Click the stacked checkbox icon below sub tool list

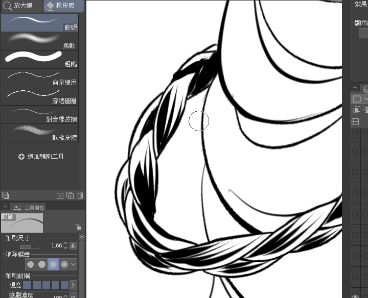pos(6,195)
